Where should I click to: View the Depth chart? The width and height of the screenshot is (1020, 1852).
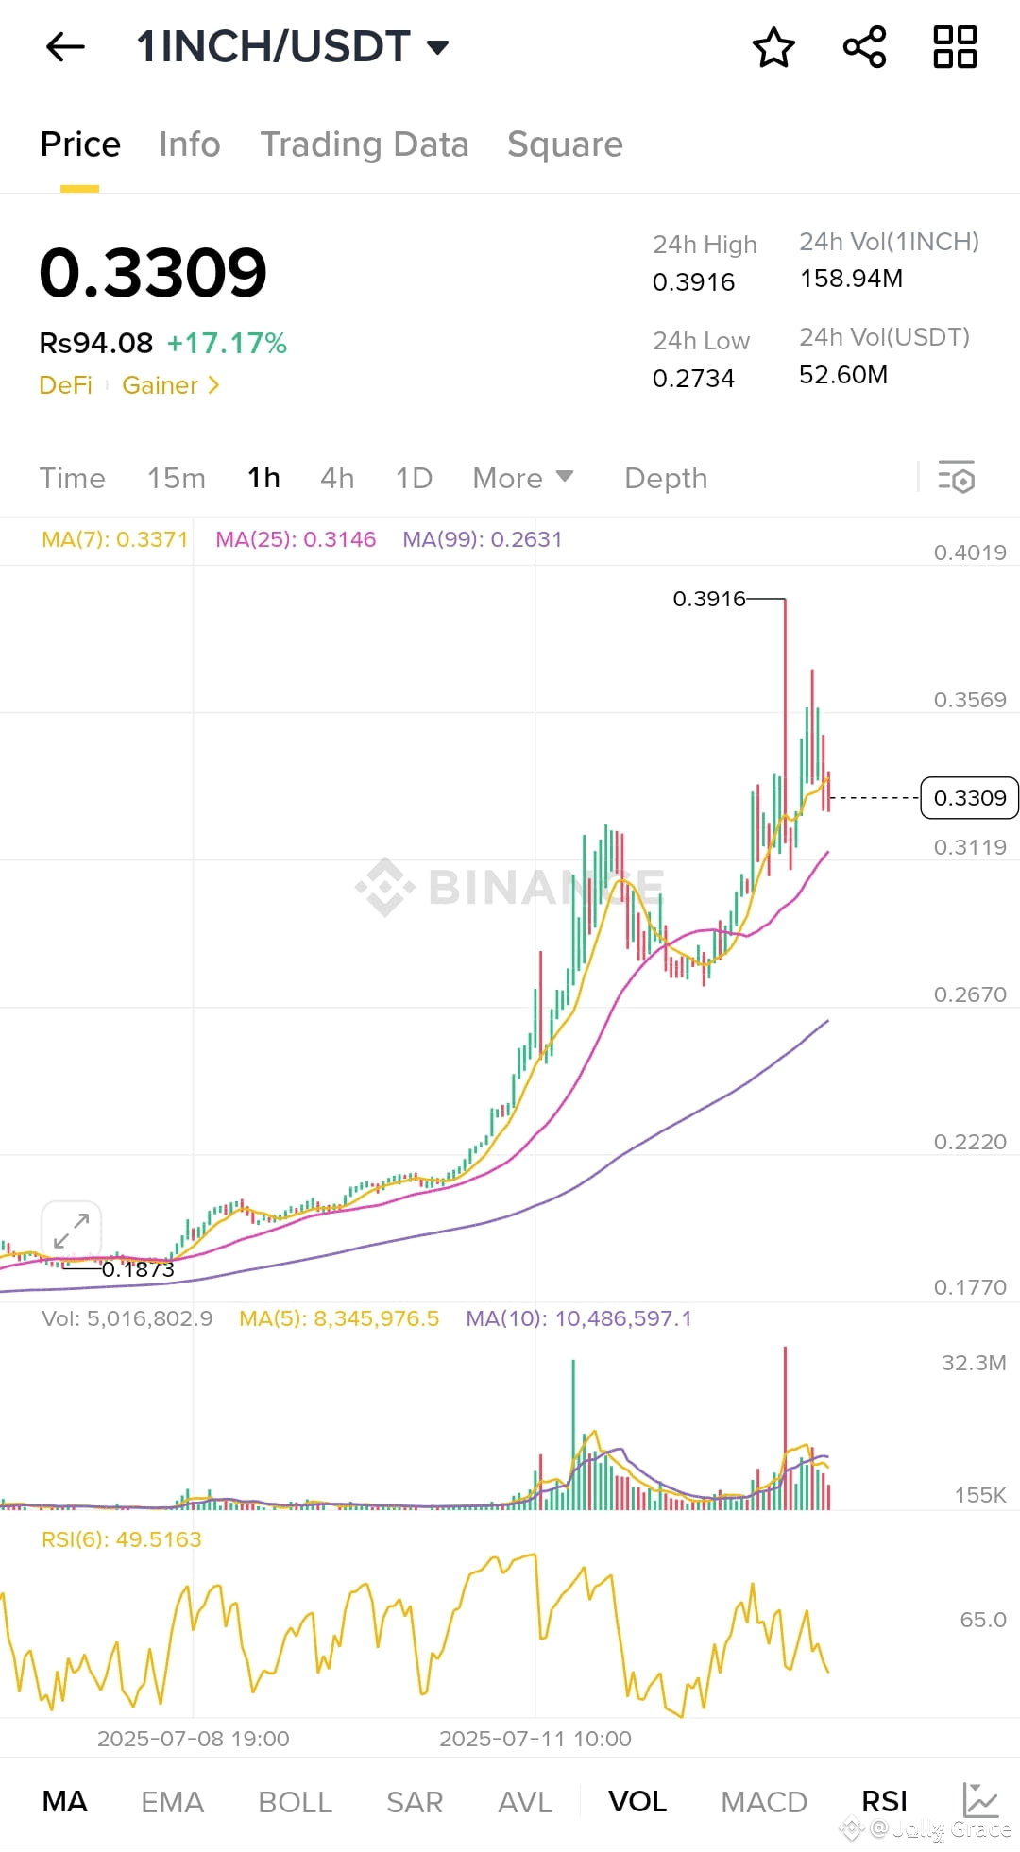666,478
